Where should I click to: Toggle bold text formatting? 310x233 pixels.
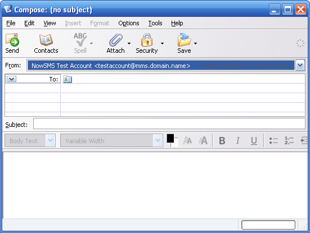pos(222,141)
